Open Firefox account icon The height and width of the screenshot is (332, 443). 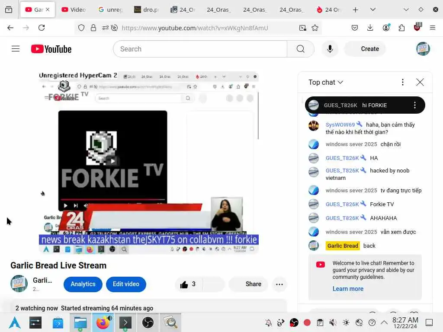tap(386, 28)
